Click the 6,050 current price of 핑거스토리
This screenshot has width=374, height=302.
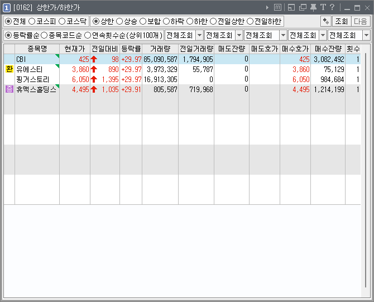(x=80, y=79)
